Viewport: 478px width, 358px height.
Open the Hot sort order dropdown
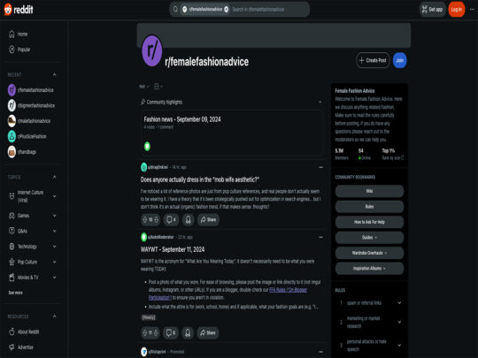pos(144,87)
